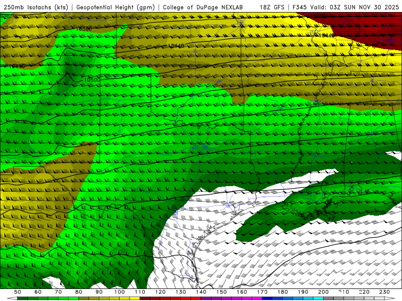Click the color scale value 200
Screen dimensions: 402x301
(x=324, y=292)
